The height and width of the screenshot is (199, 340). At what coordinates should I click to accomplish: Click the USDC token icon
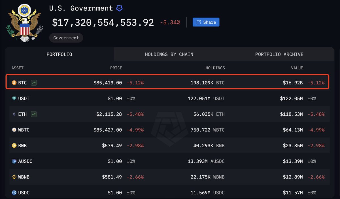coord(14,193)
